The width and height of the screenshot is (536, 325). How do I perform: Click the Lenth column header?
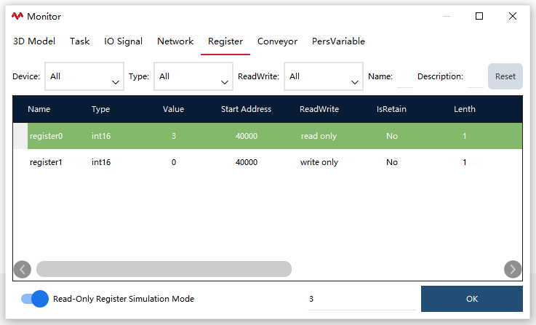tap(465, 109)
